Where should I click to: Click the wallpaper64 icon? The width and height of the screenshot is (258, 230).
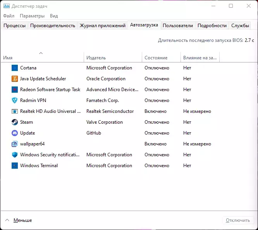pos(15,144)
